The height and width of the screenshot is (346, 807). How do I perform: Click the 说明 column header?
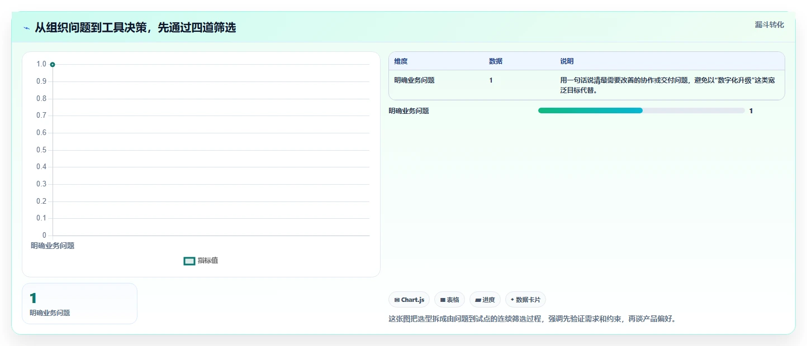[567, 61]
